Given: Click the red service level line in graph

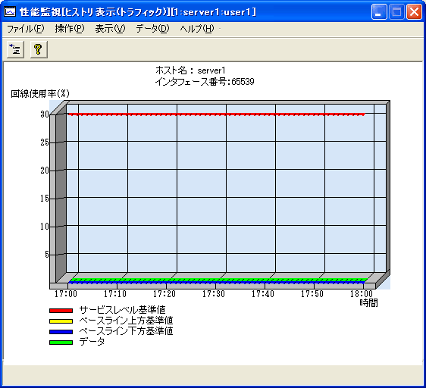Looking at the screenshot, I should [216, 114].
